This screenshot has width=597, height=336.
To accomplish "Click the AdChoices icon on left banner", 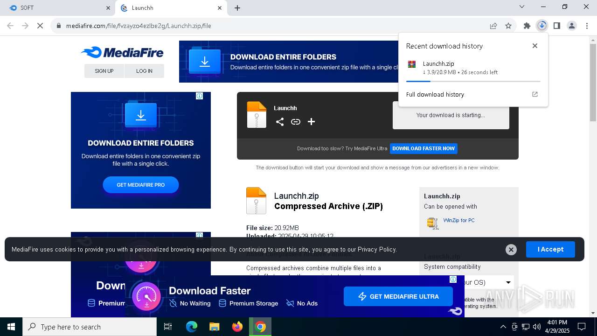I will (x=199, y=96).
